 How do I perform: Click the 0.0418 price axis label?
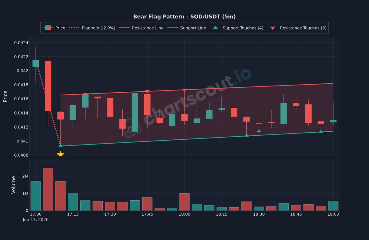21,85
